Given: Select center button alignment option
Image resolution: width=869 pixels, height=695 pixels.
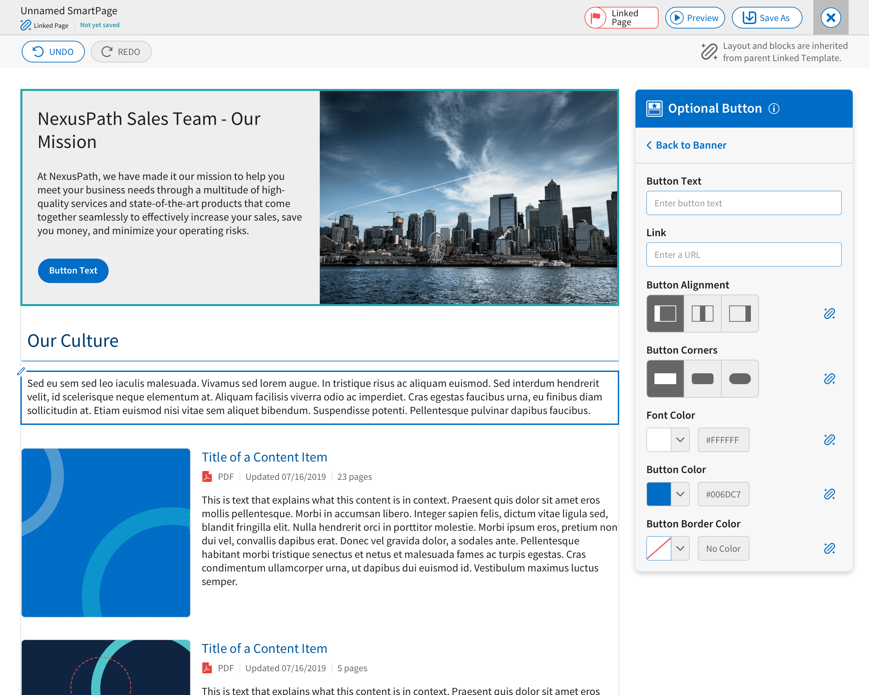Looking at the screenshot, I should point(702,314).
